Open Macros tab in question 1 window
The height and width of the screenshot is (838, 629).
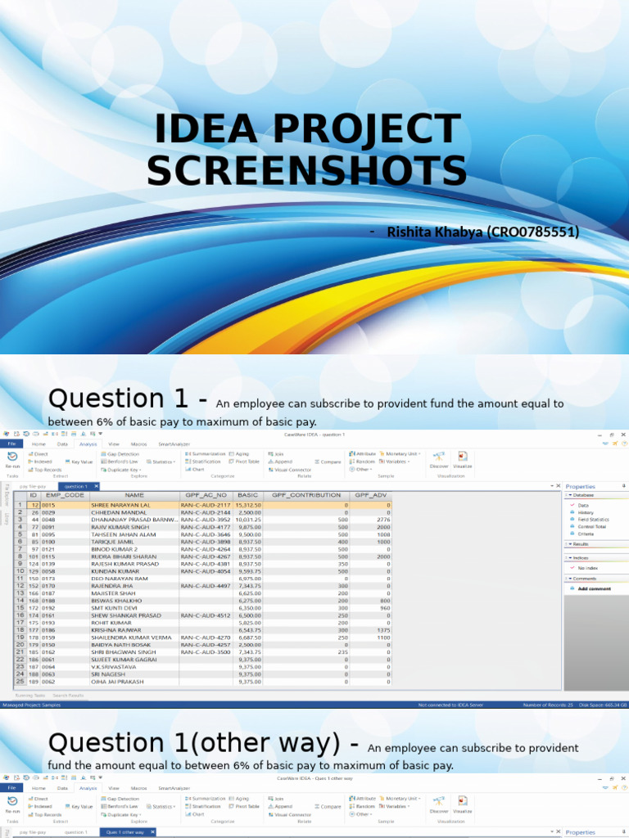click(x=138, y=444)
